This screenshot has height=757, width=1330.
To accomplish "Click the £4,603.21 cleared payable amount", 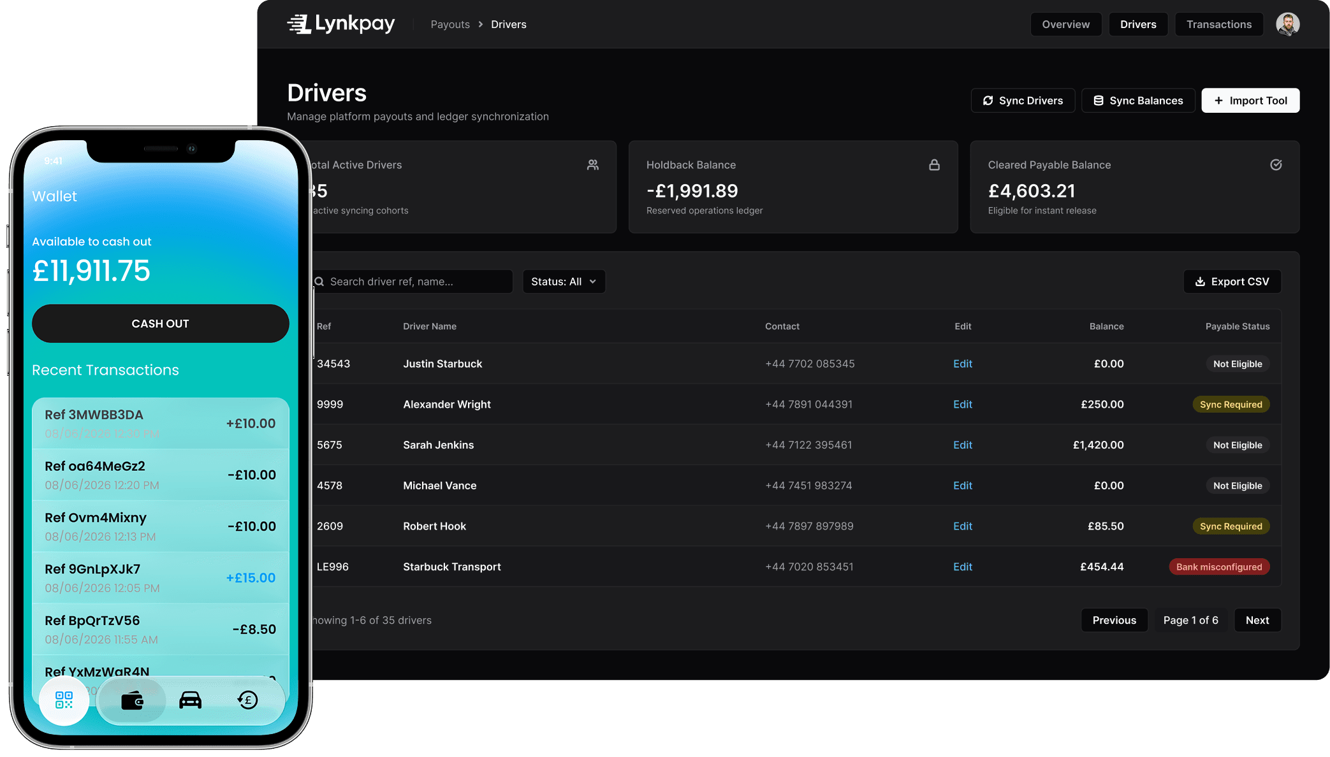I will pyautogui.click(x=1032, y=191).
